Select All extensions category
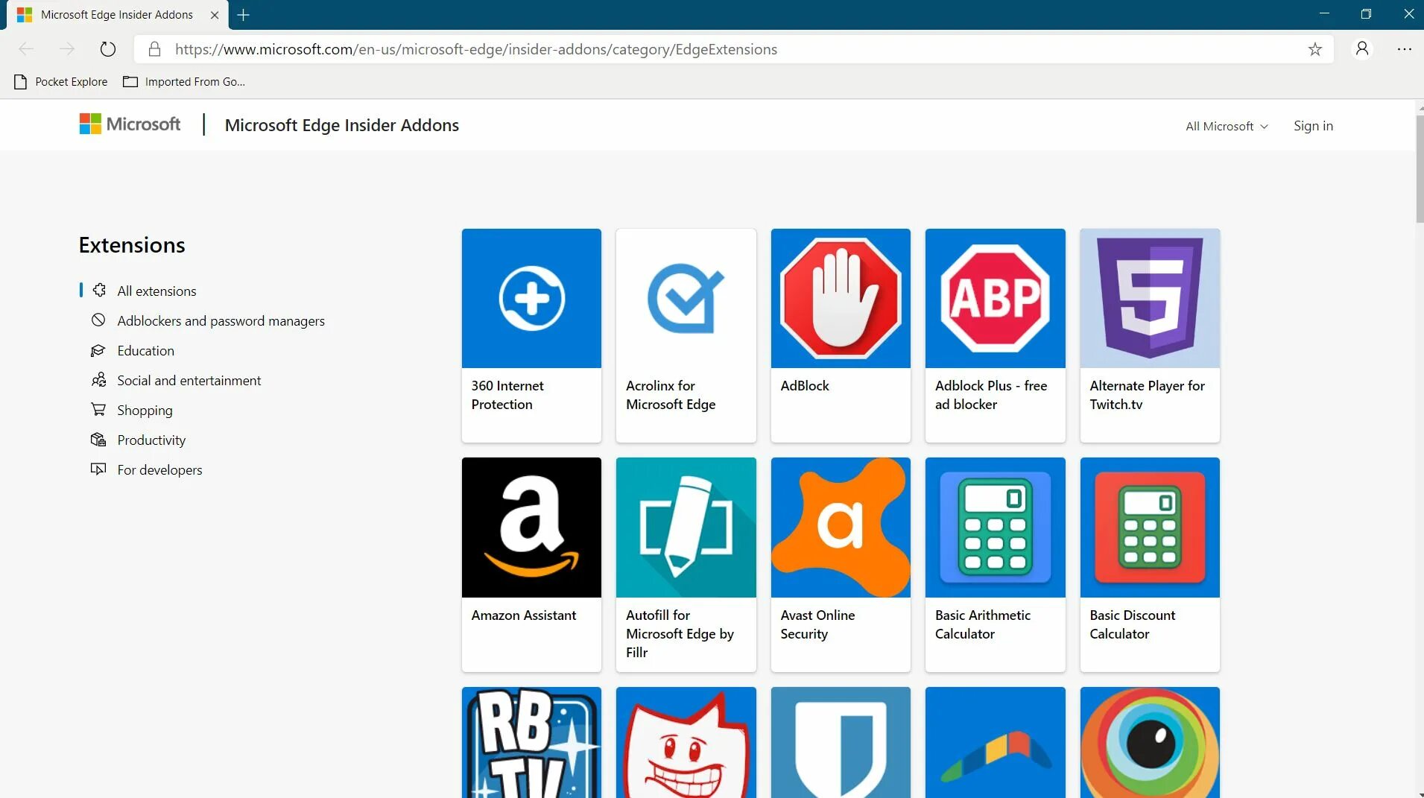 point(144,291)
